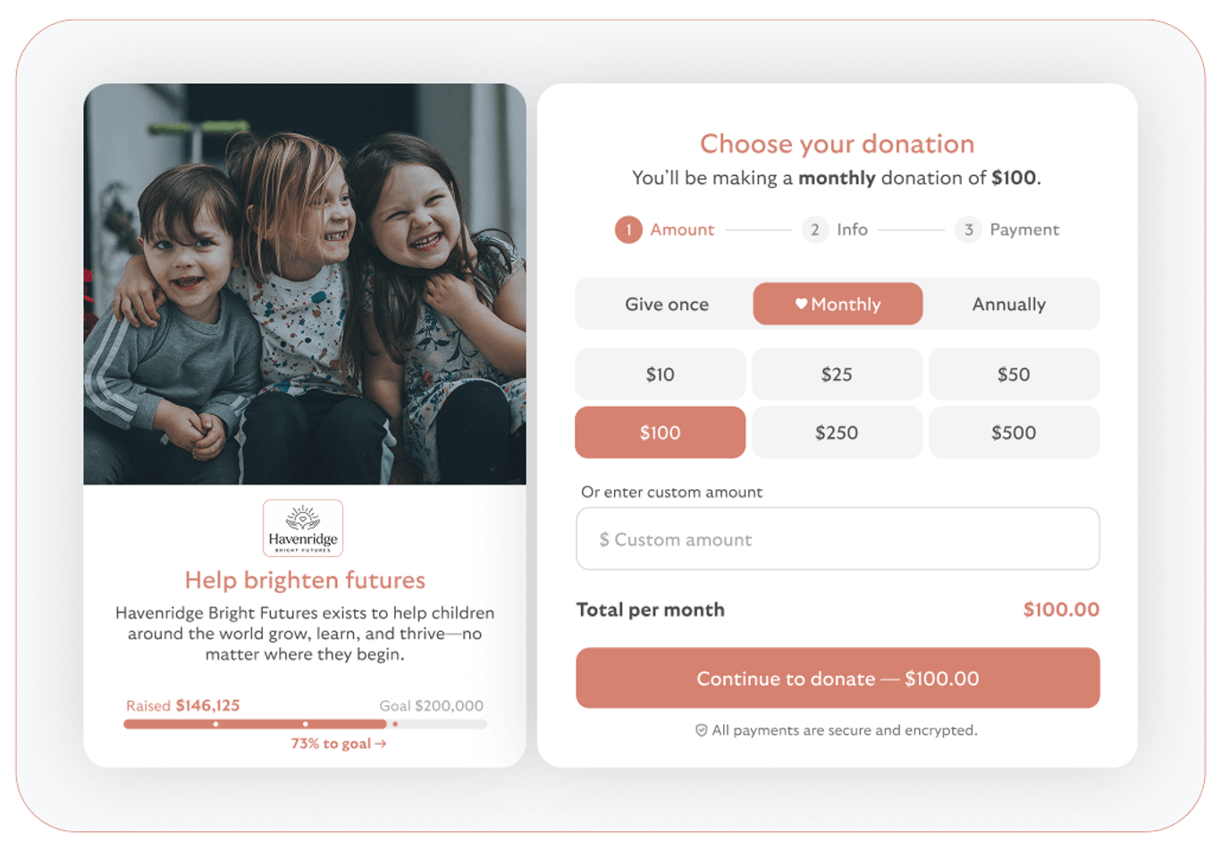1221x851 pixels.
Task: Click the shield icon beside secure payments
Action: (702, 730)
